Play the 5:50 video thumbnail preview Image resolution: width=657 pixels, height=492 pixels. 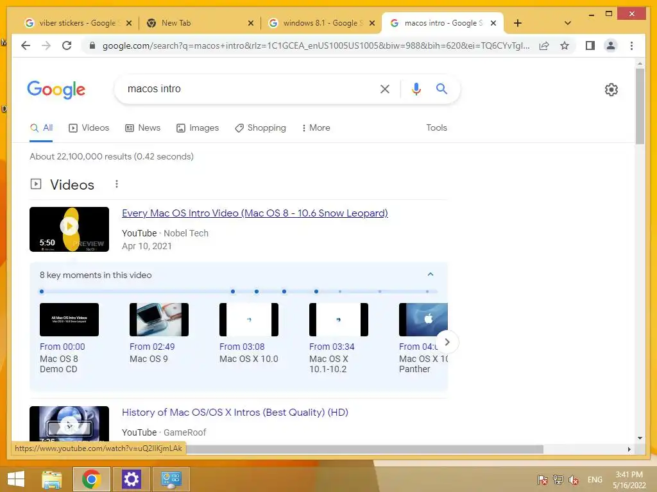click(69, 229)
